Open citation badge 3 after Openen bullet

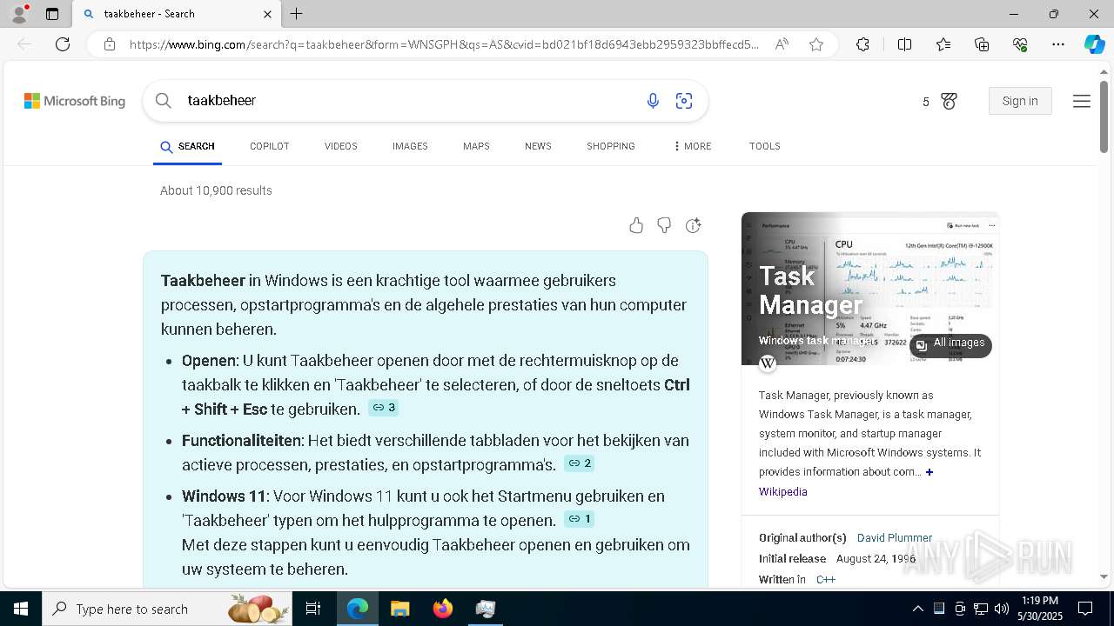(x=384, y=408)
